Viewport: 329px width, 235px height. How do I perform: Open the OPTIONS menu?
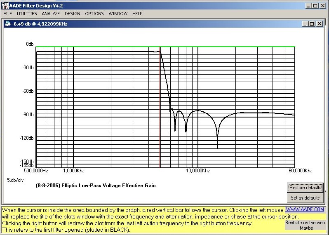(94, 14)
